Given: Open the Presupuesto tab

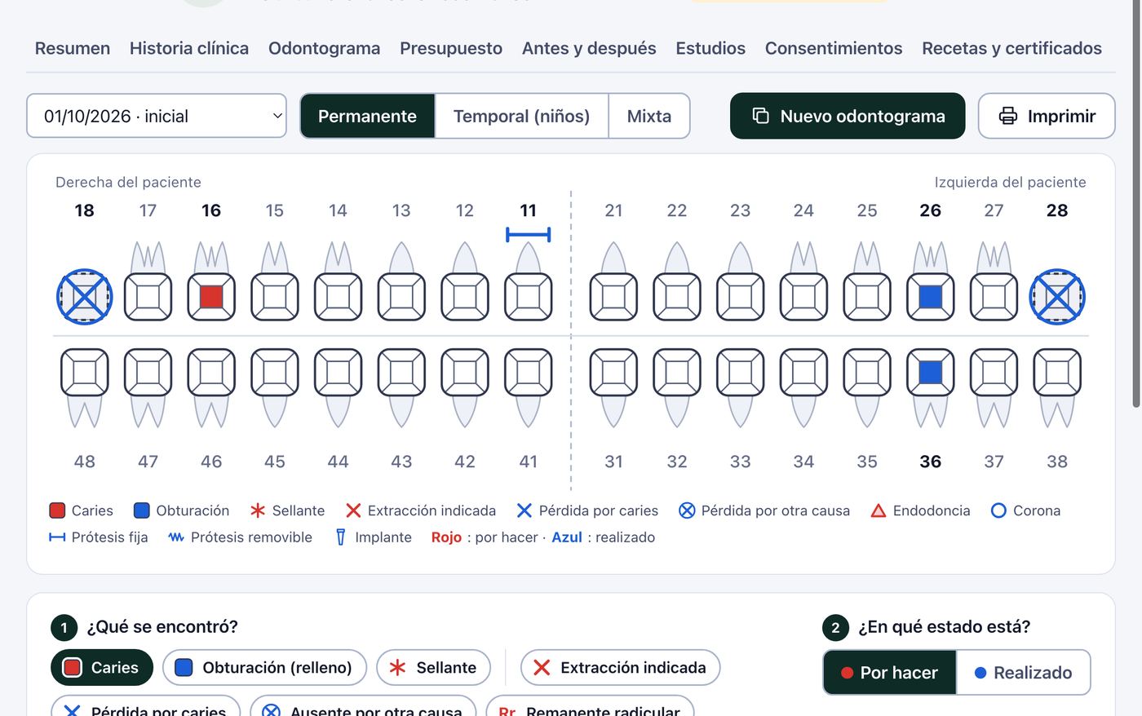Looking at the screenshot, I should [451, 48].
